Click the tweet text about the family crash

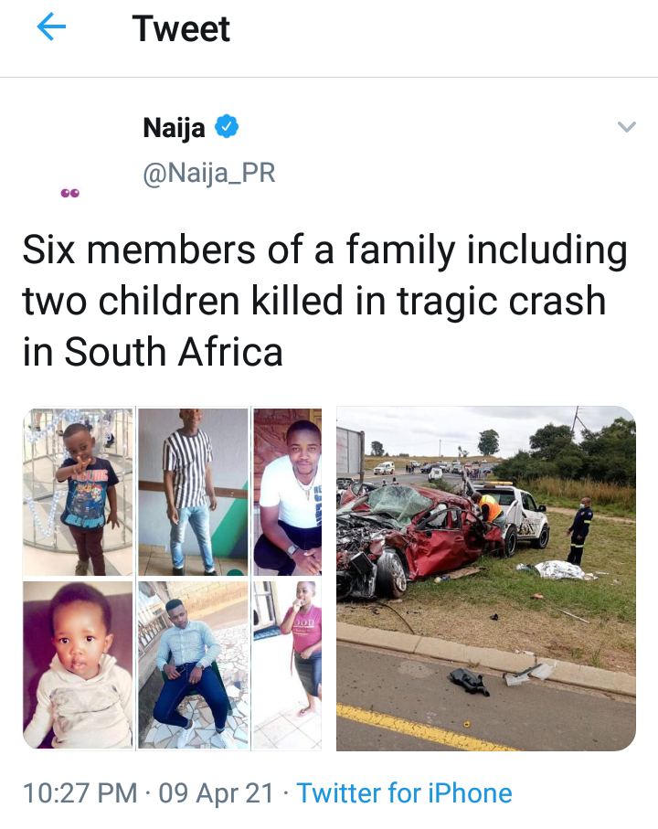point(325,301)
